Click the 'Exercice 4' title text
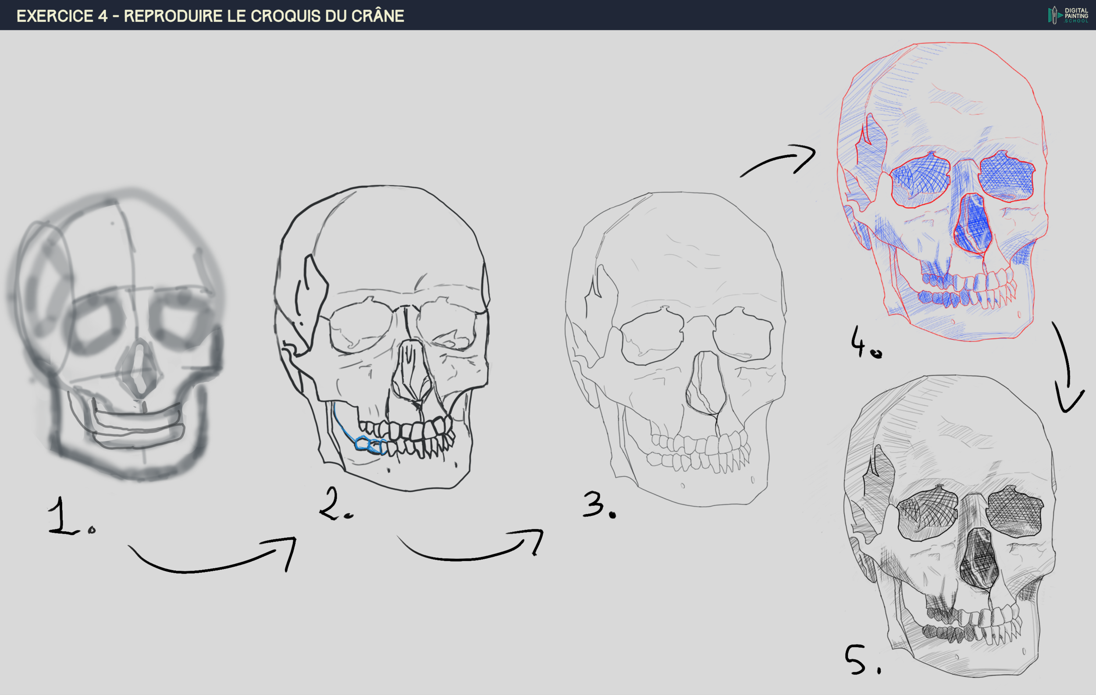The width and height of the screenshot is (1096, 695). (210, 16)
